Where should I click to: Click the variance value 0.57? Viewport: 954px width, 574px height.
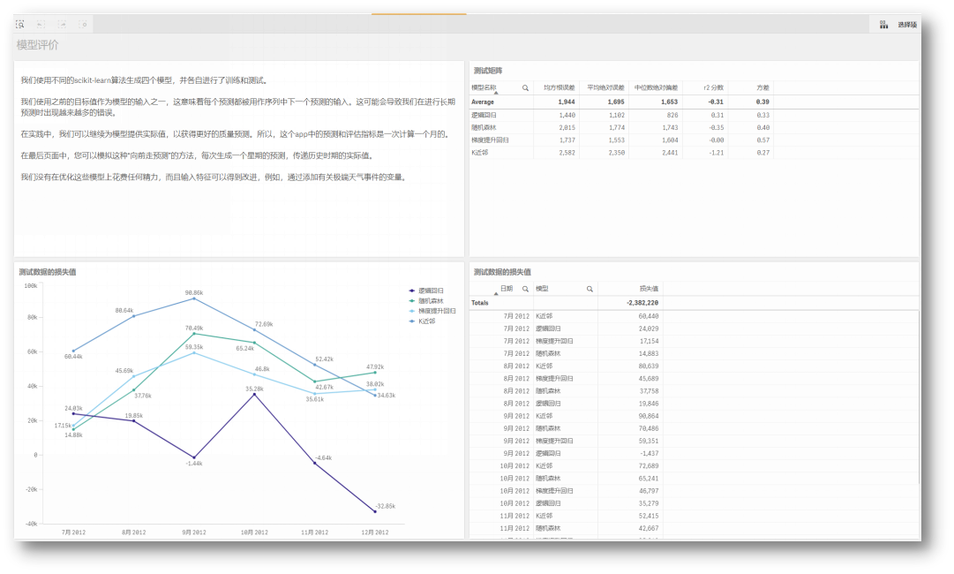tap(763, 140)
